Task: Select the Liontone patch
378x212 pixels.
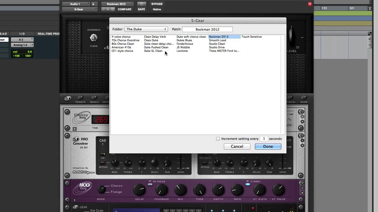Action: tap(182, 51)
